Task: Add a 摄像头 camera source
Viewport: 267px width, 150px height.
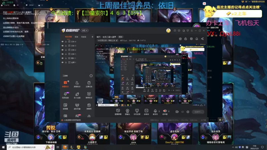Action: coord(127,112)
